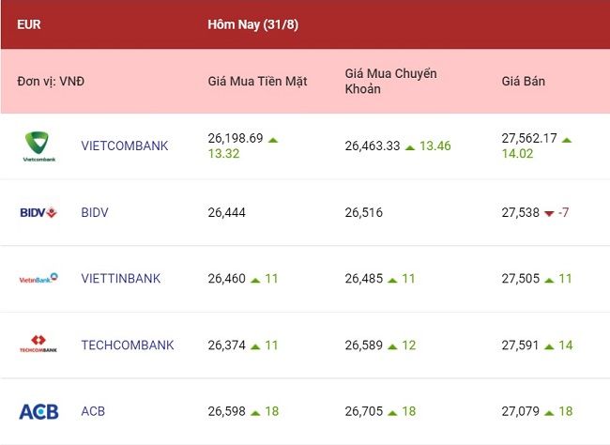Click Techcombank selling price 27,591
The height and width of the screenshot is (445, 610).
pyautogui.click(x=520, y=345)
